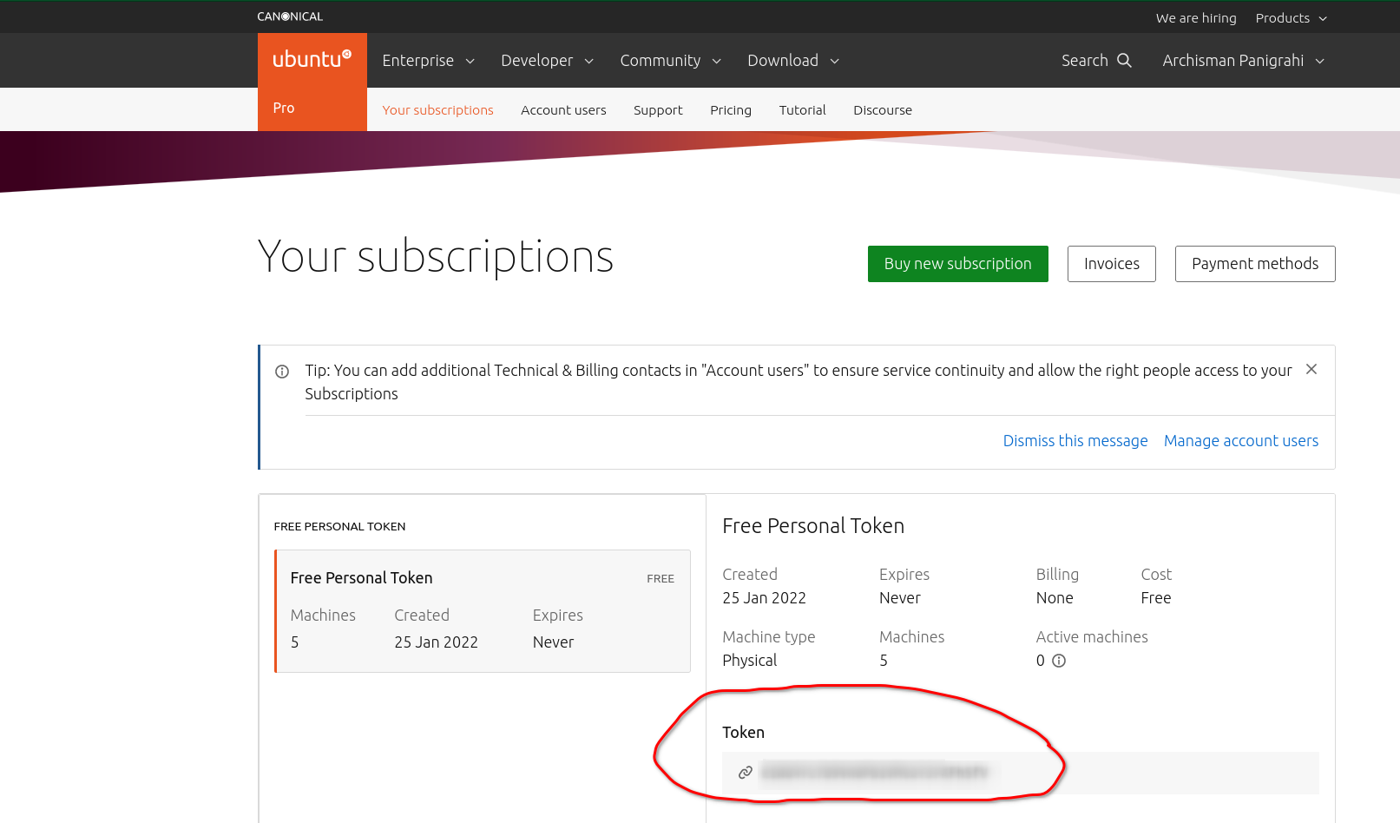Click the link icon beside the token
Screen dimensions: 1400x823
pos(745,773)
